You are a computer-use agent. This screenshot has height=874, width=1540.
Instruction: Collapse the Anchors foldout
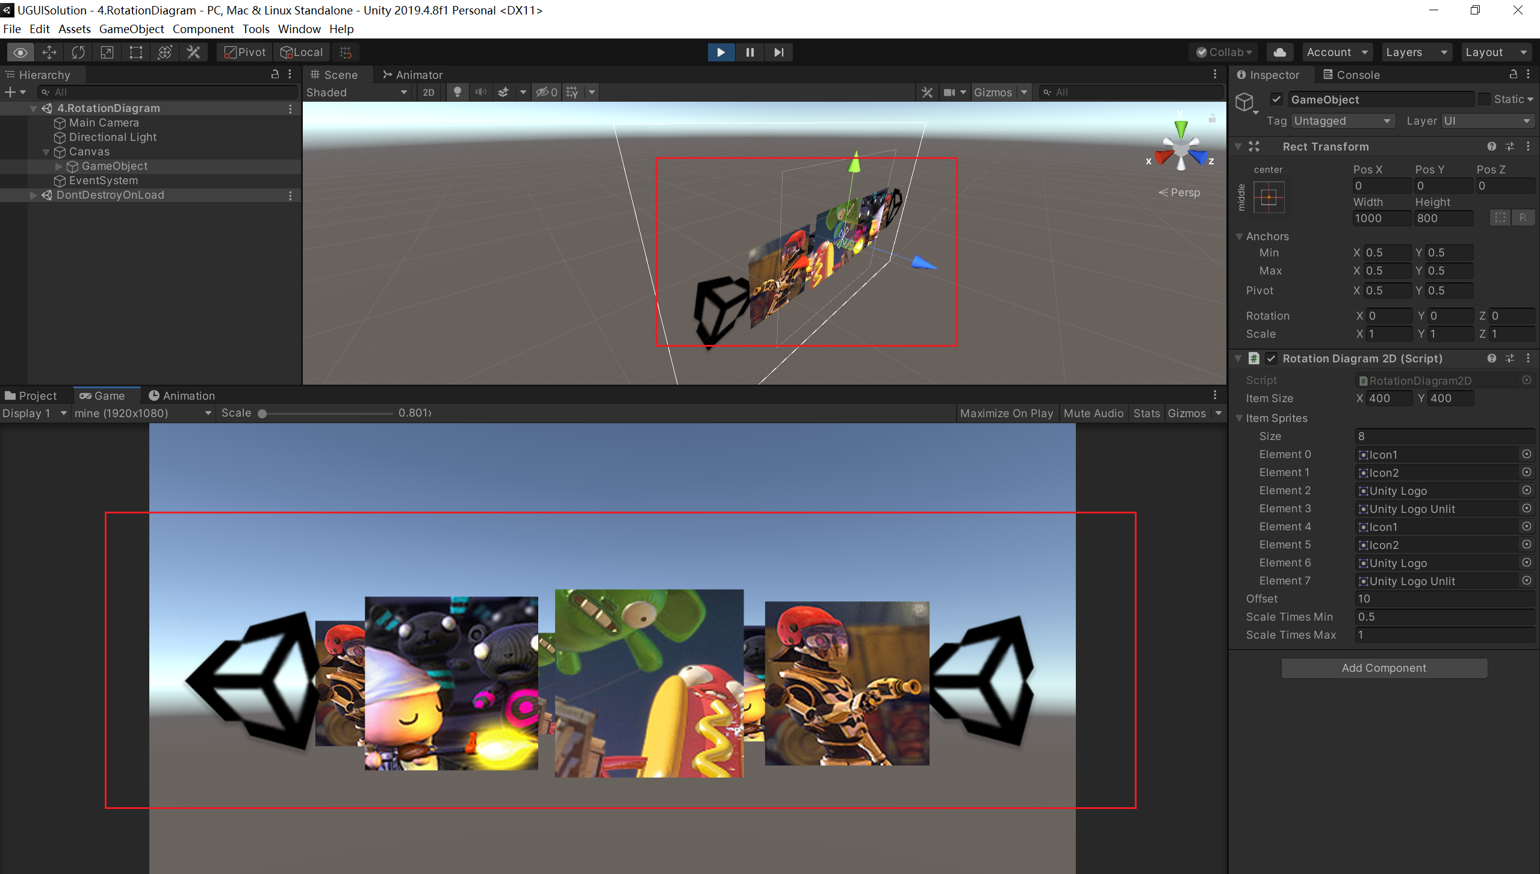[x=1239, y=236]
